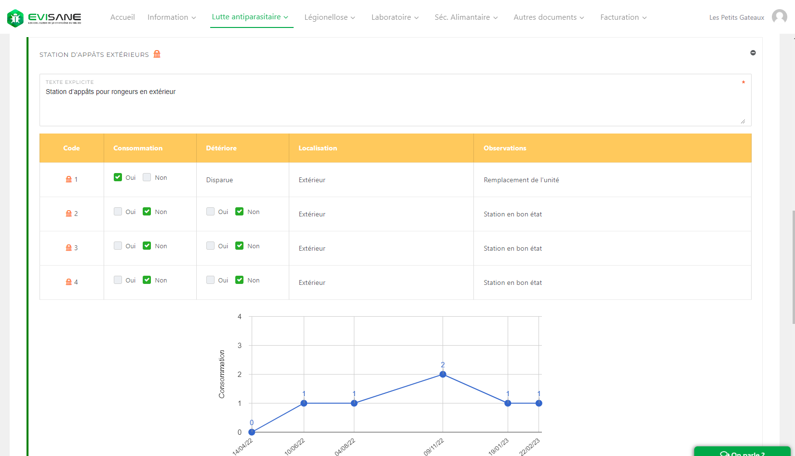Click the bait station icon beside section title
This screenshot has width=795, height=456.
[157, 54]
